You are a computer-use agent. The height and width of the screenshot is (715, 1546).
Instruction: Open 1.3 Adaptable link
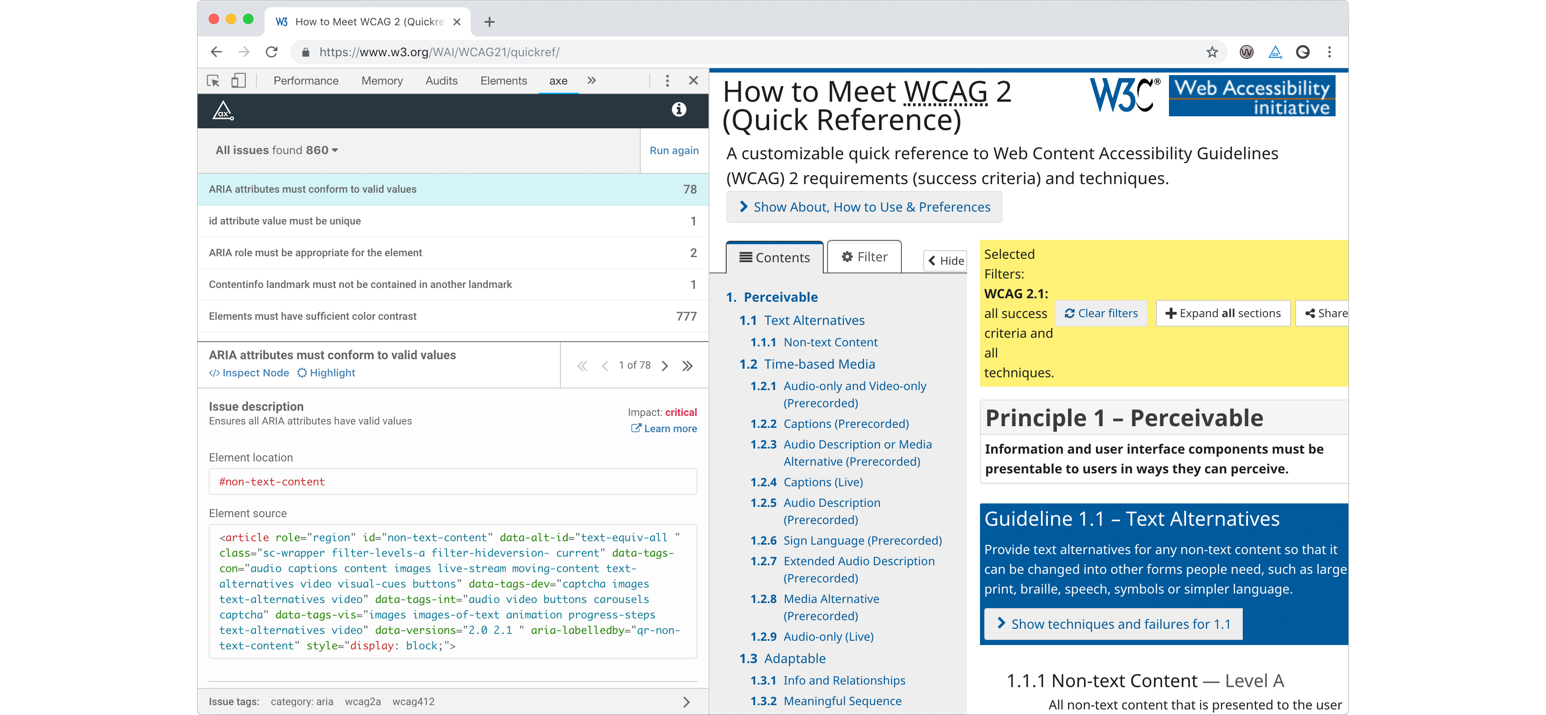[782, 659]
